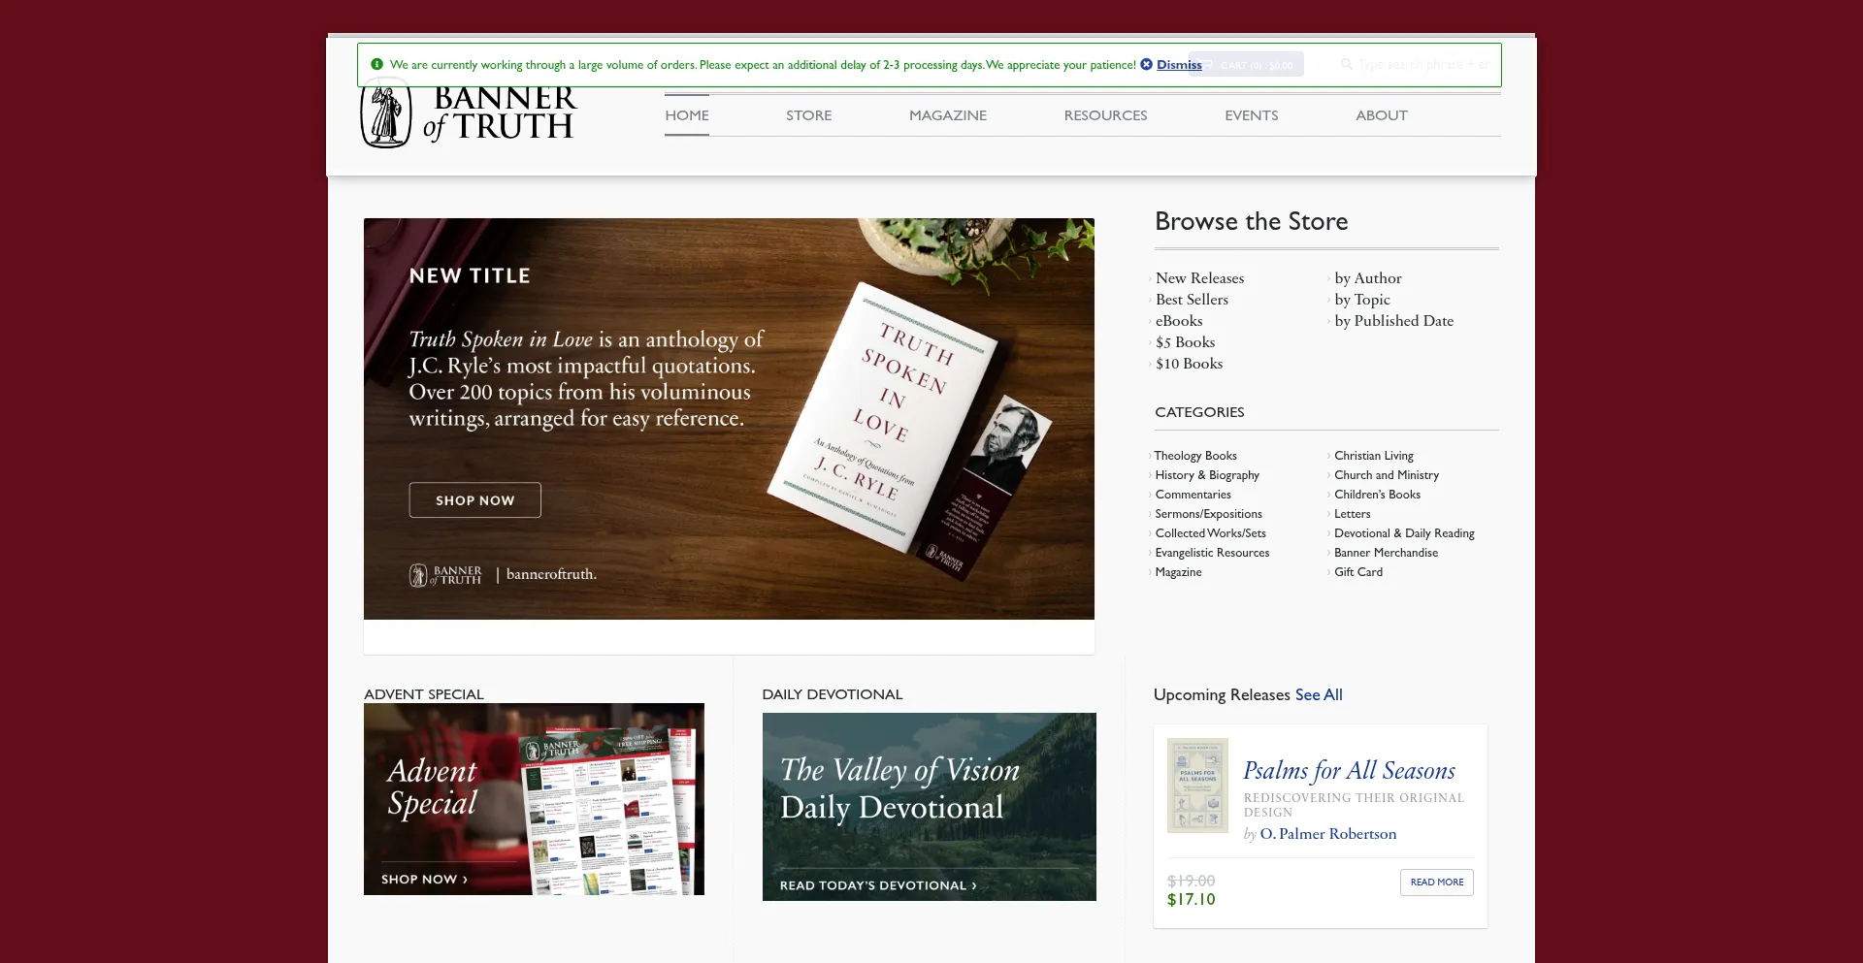Open Collected Works/Sets category
Image resolution: width=1863 pixels, height=963 pixels.
(x=1210, y=533)
